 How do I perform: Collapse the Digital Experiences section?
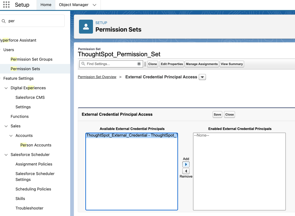click(x=6, y=88)
